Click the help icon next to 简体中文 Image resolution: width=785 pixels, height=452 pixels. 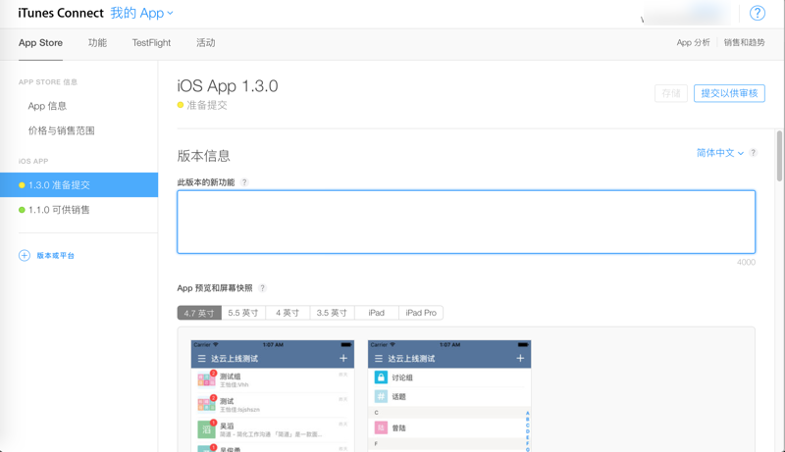[x=753, y=153]
